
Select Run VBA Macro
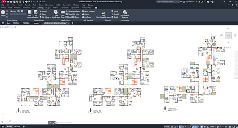pyautogui.click(x=72, y=17)
